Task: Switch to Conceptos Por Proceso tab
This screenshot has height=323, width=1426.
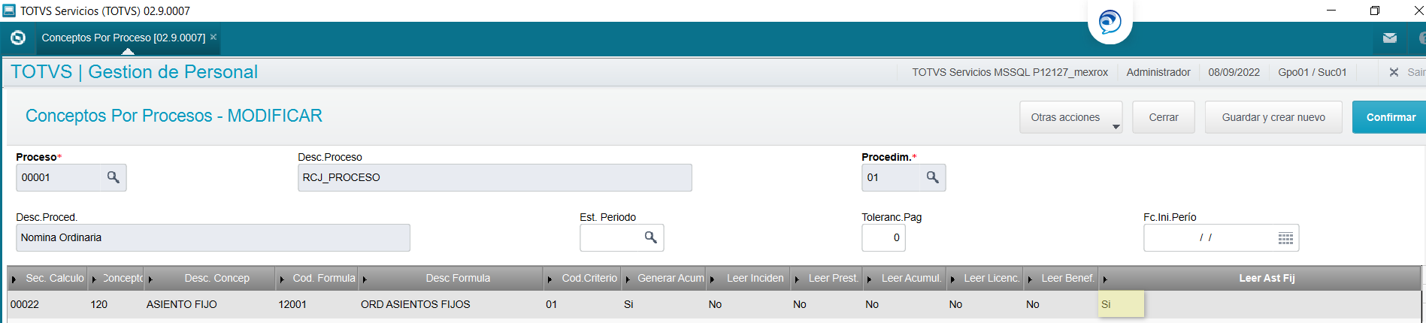Action: [123, 38]
